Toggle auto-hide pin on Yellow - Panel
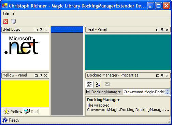The width and height of the screenshot is (172, 125). (41, 75)
